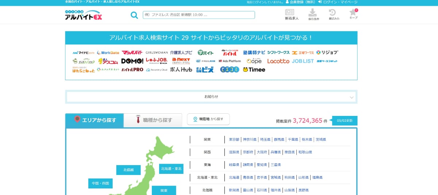Click the しゅふJOB logo
Screen dimensions: 438x195
click(x=157, y=61)
